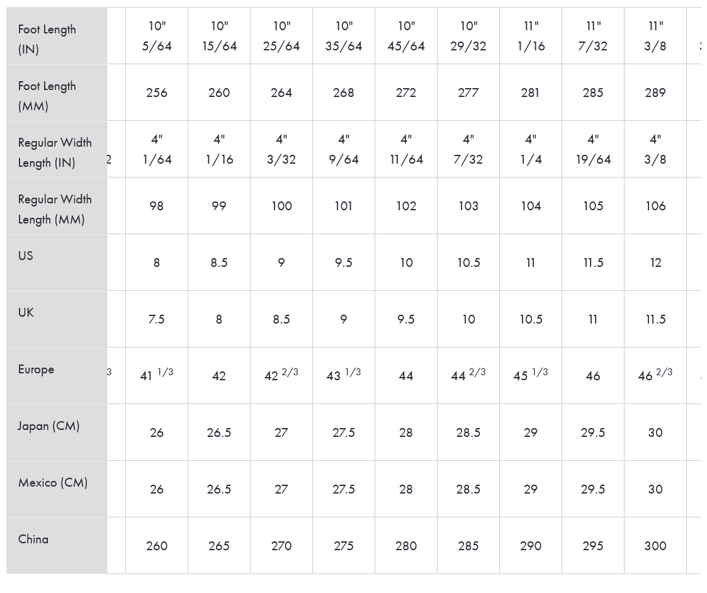Select the "China" row header
The height and width of the screenshot is (593, 707).
pyautogui.click(x=33, y=539)
